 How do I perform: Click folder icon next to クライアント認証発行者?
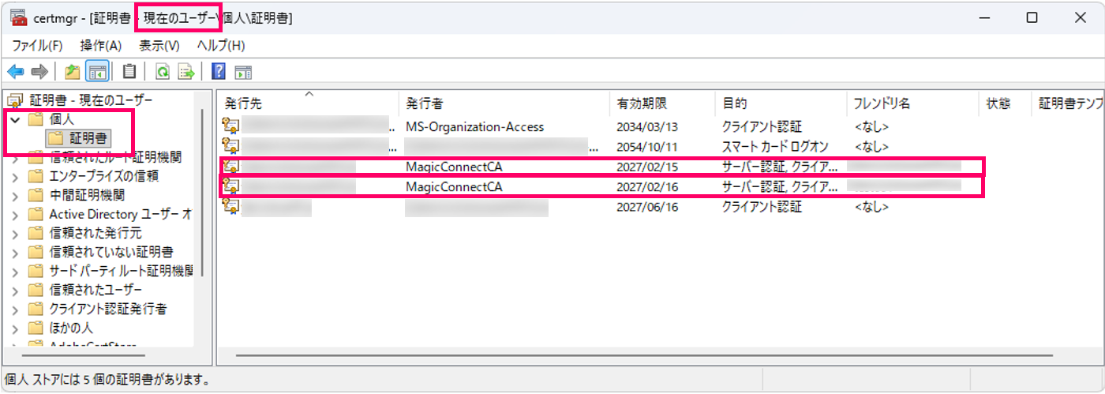point(35,309)
